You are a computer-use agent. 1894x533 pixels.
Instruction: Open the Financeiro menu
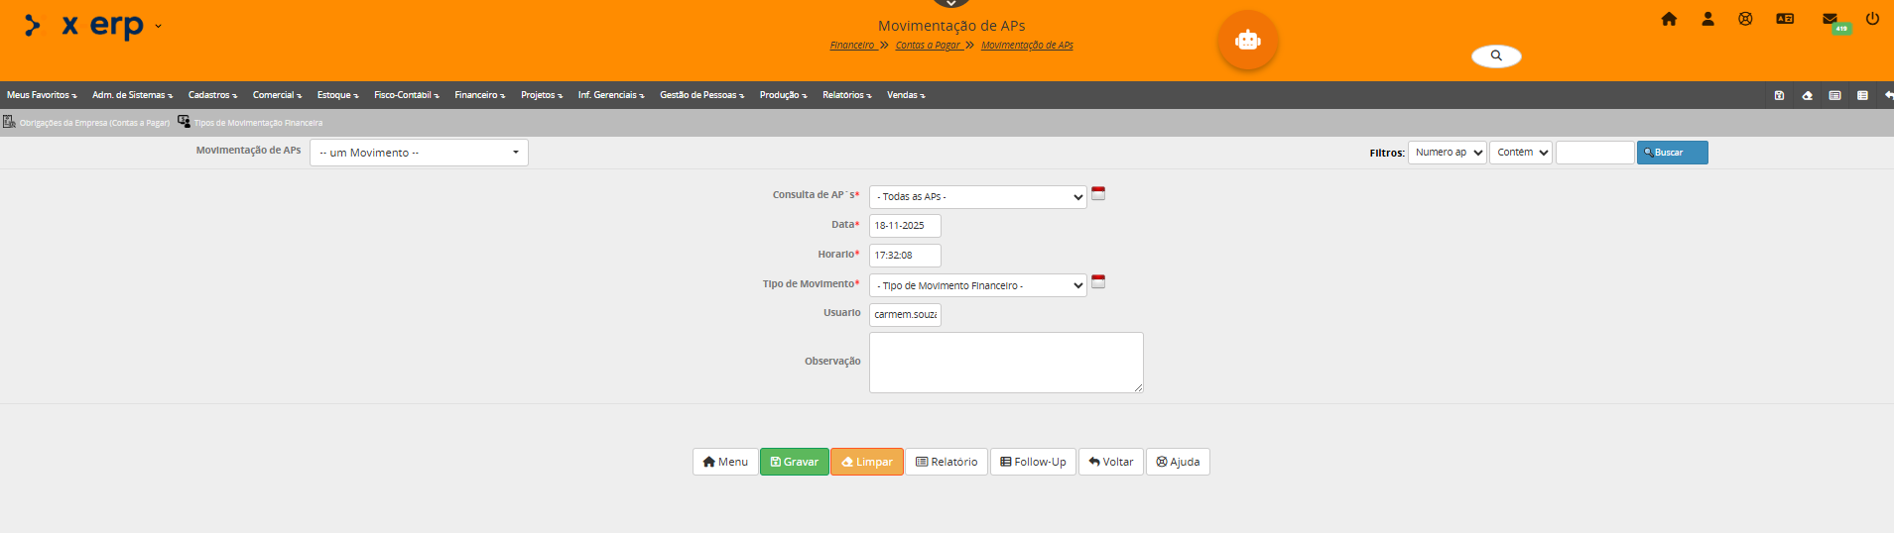[479, 95]
